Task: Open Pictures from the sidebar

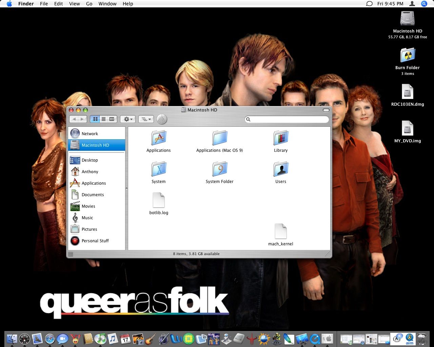Action: [x=97, y=229]
